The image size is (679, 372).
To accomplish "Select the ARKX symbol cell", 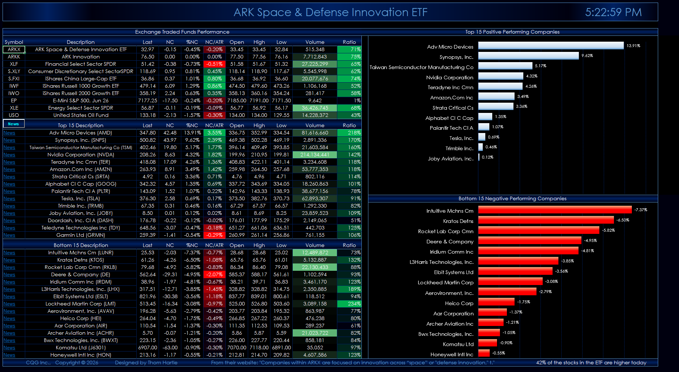I will tap(14, 49).
